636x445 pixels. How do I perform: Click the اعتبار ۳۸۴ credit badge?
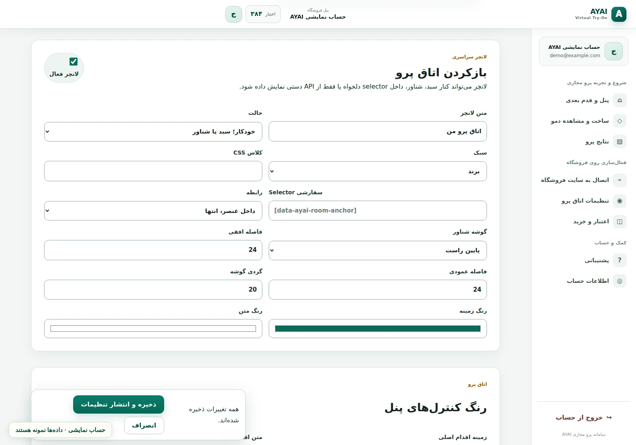coord(263,14)
